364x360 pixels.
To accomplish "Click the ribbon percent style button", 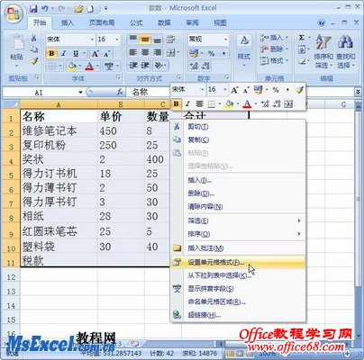I will [x=212, y=53].
